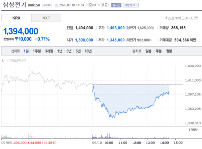Click the change rate -0.71%

(x=42, y=39)
